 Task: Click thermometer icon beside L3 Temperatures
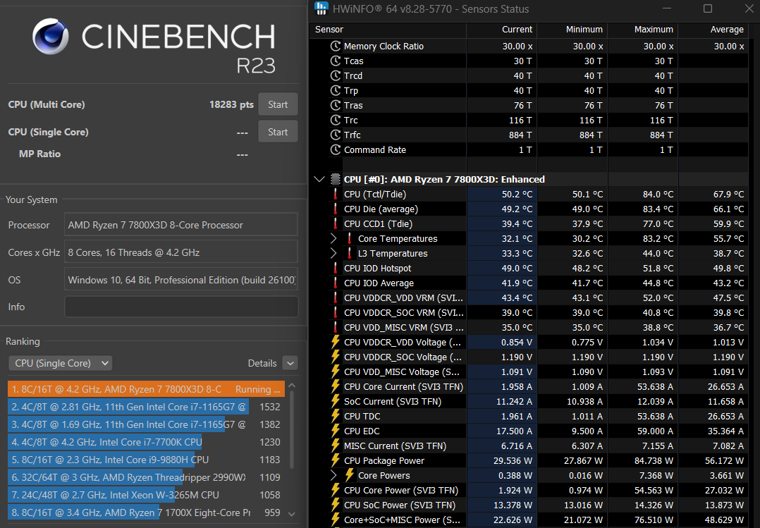[350, 253]
